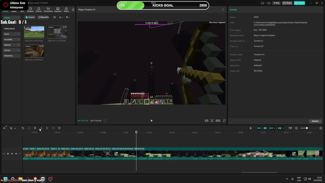The height and width of the screenshot is (183, 325).
Task: Show more tool tabs with the arrow
Action: [x=73, y=10]
